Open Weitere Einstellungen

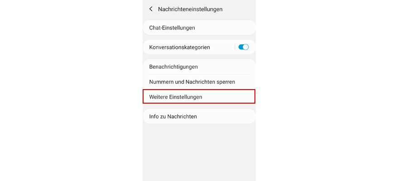(x=199, y=96)
